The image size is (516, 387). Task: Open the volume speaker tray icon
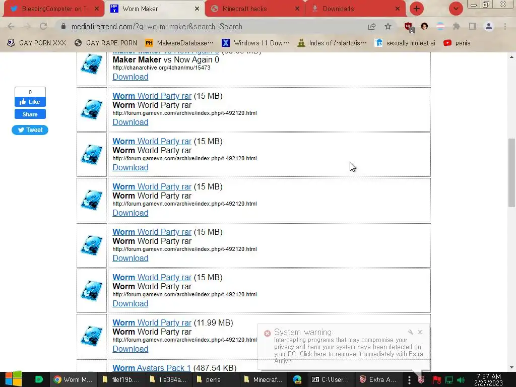tap(461, 380)
